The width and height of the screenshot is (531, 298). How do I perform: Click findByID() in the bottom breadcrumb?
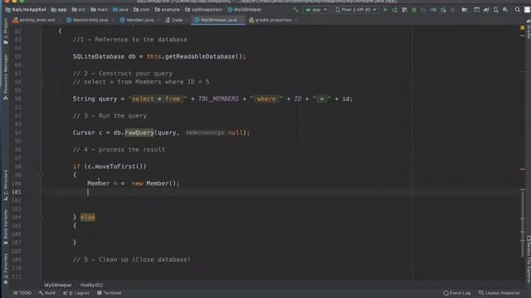click(x=92, y=285)
